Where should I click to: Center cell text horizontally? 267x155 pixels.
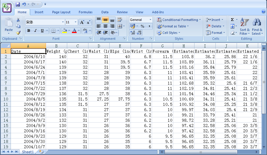tap(106, 26)
